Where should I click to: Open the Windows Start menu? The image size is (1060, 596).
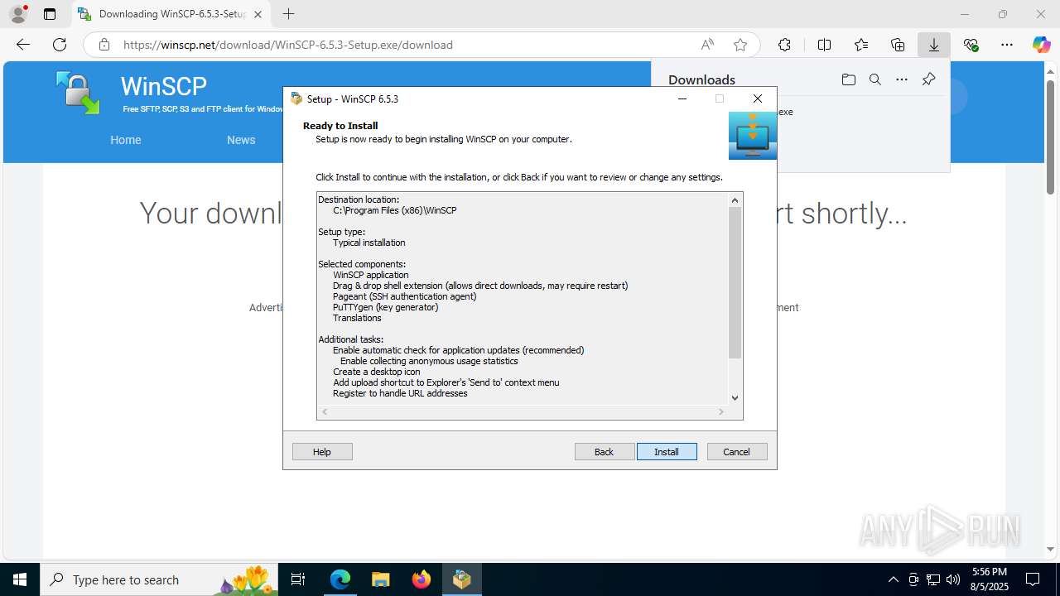point(20,579)
